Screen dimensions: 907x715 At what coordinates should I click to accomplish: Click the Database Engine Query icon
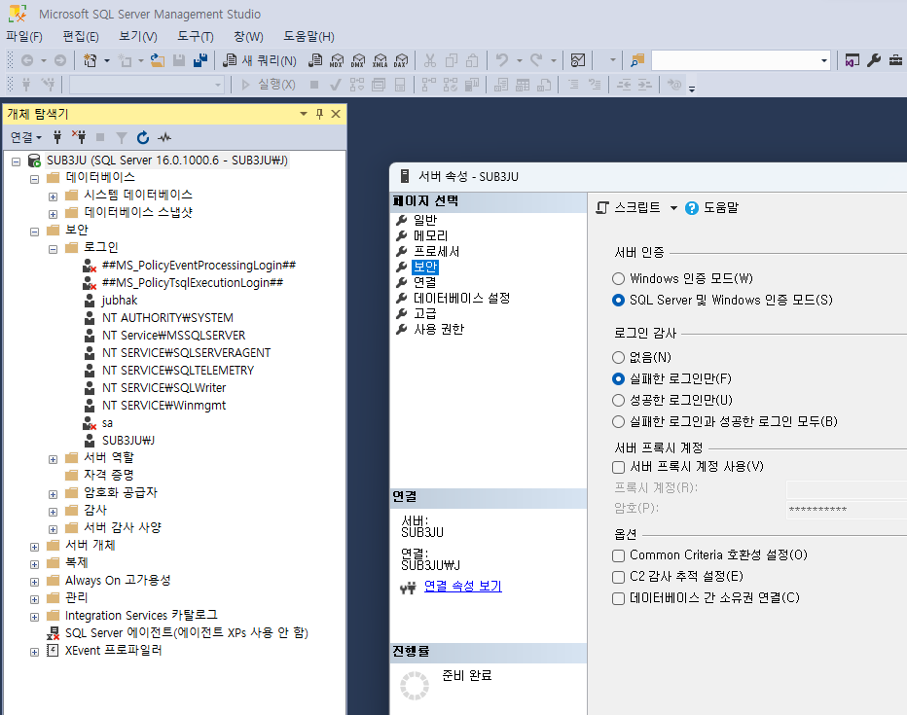tap(315, 60)
